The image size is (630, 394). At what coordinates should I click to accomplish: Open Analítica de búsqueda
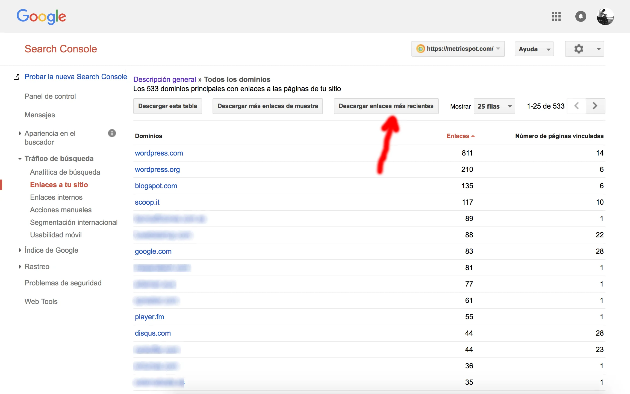coord(65,172)
